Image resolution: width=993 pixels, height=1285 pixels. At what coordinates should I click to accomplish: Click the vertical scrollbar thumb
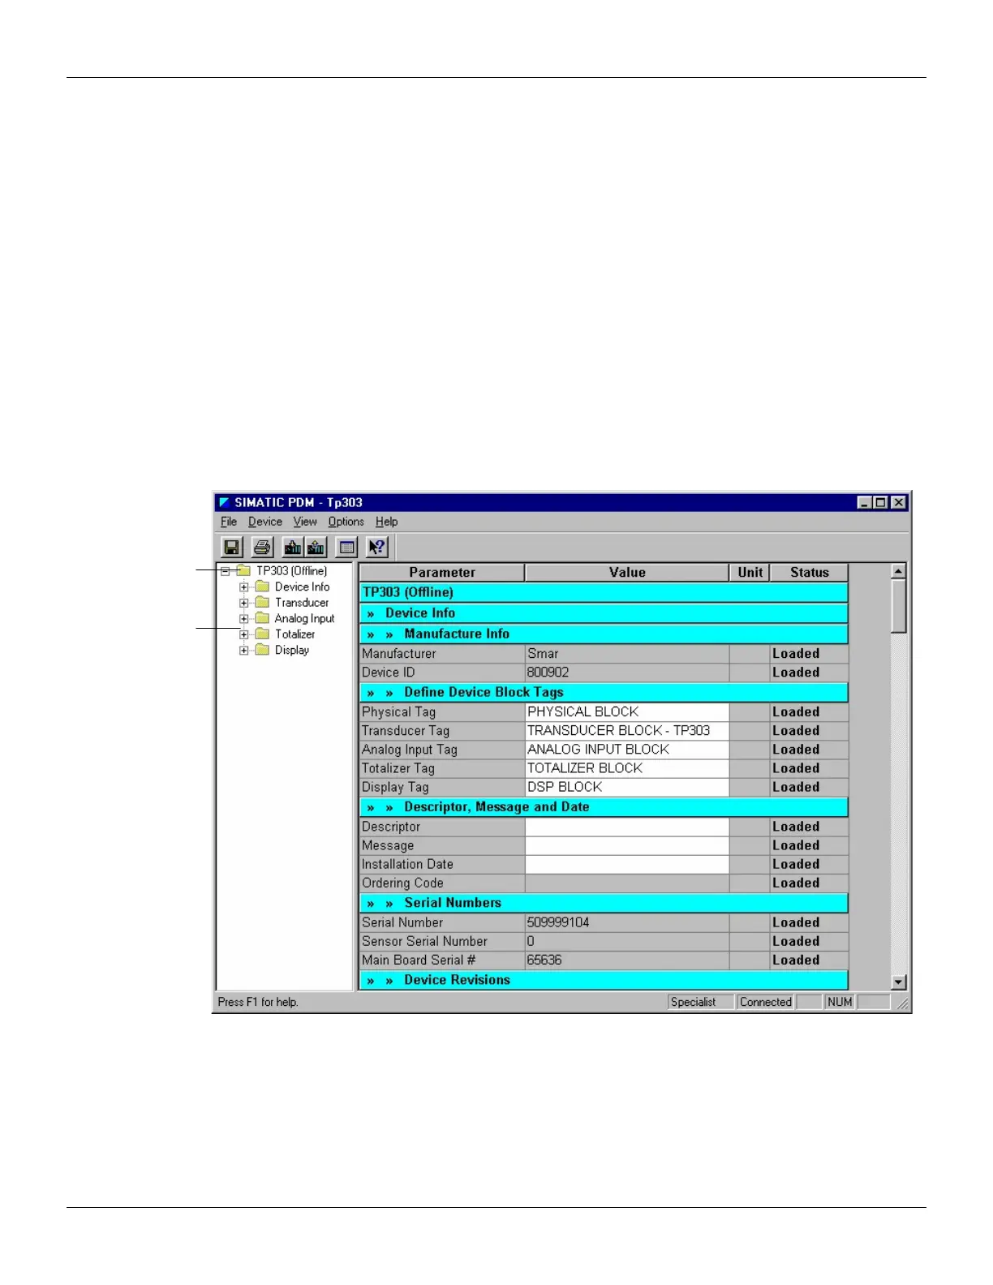(898, 606)
